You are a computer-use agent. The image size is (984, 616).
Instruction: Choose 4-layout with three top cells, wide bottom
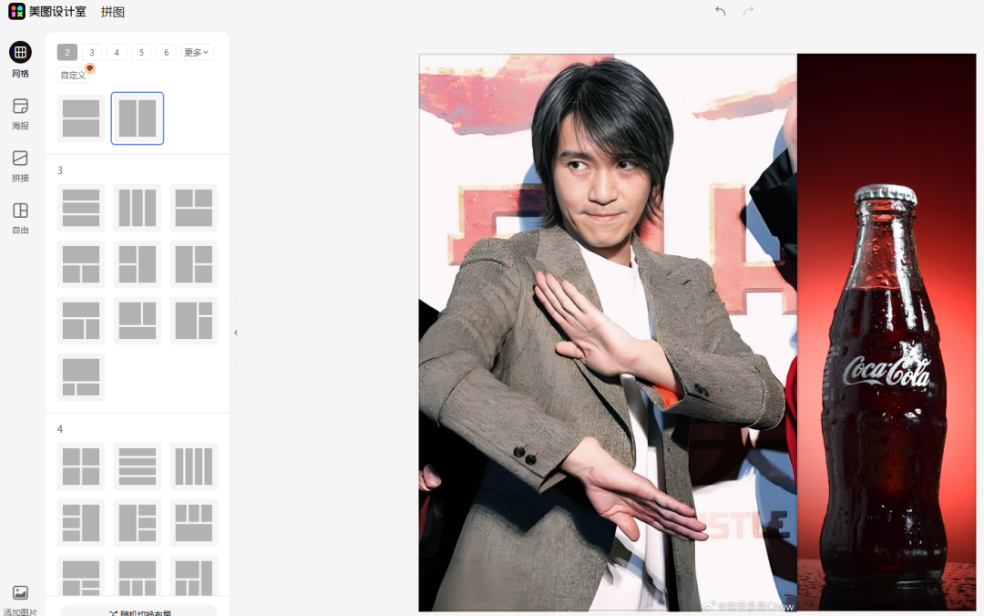point(194,523)
